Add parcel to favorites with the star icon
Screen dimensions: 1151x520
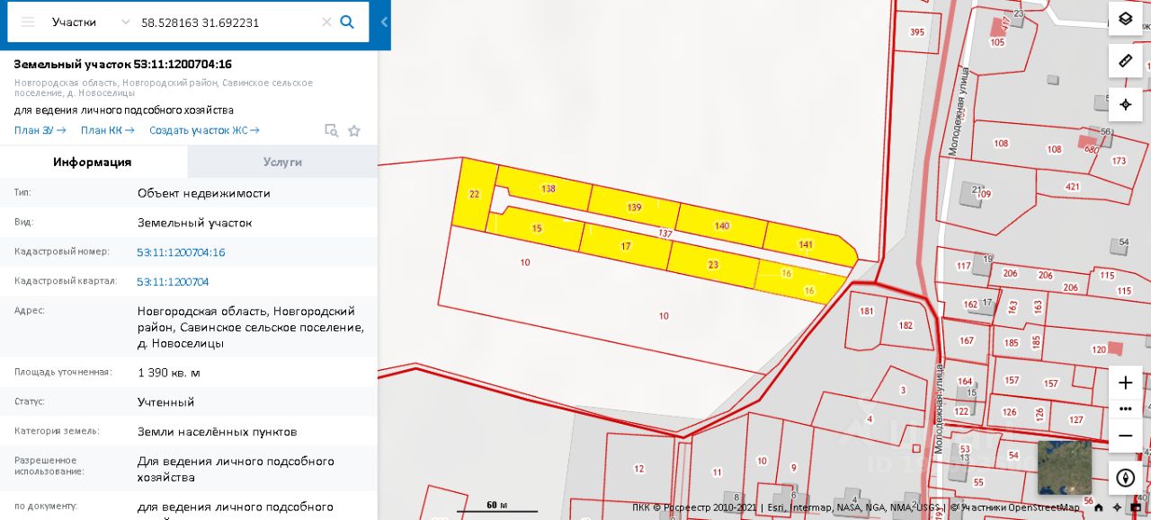(354, 130)
